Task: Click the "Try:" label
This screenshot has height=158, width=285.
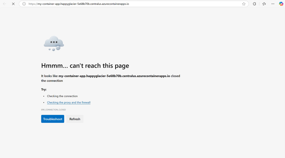Action: [44, 89]
